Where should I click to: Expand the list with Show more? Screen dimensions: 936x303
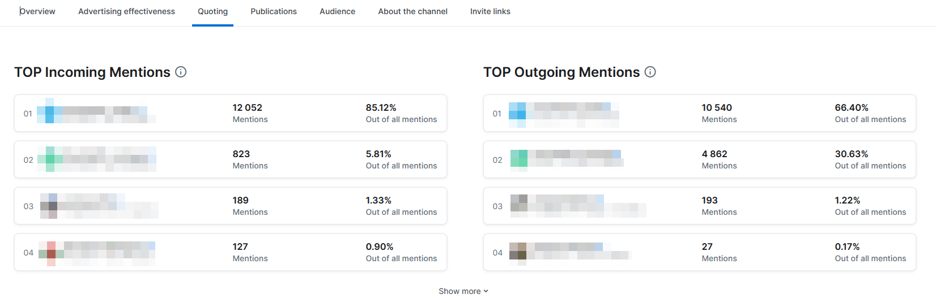click(x=463, y=291)
